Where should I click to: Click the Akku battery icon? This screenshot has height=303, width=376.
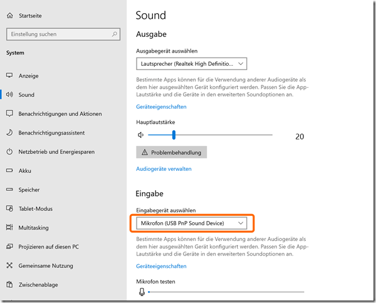click(x=10, y=171)
